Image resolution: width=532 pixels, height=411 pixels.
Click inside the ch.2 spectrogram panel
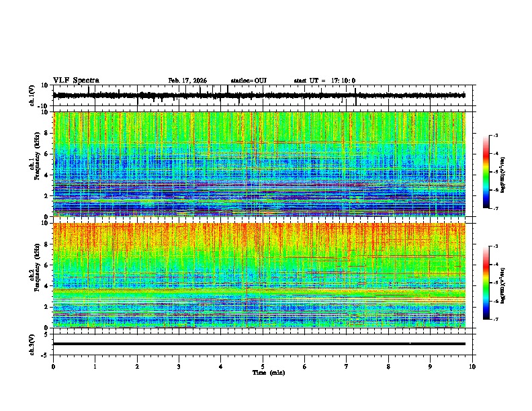point(259,275)
